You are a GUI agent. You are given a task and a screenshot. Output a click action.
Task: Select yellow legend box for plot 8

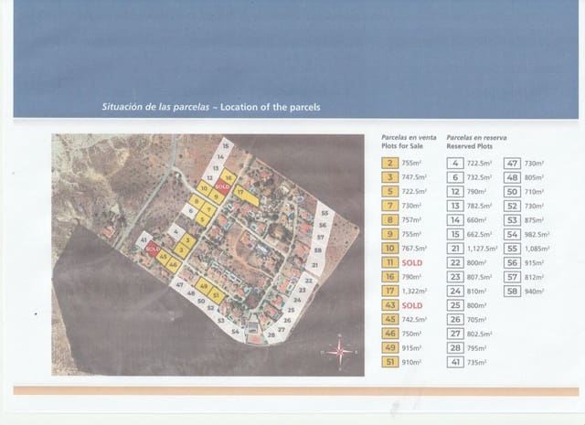[x=390, y=219]
